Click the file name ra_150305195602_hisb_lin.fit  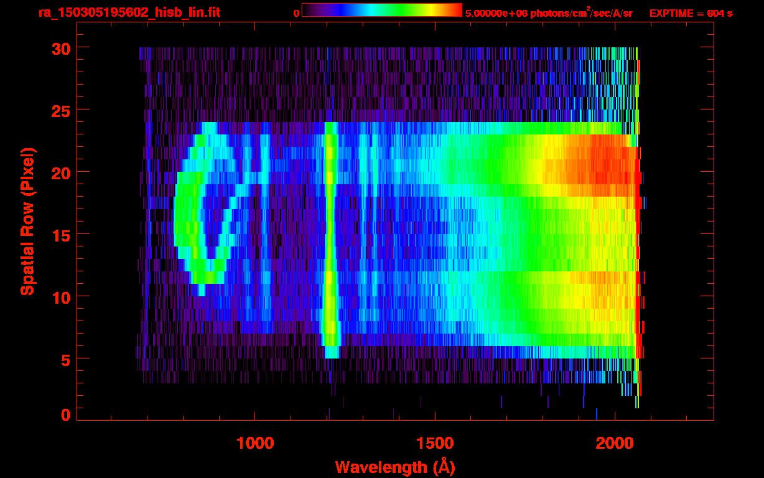[x=129, y=12]
